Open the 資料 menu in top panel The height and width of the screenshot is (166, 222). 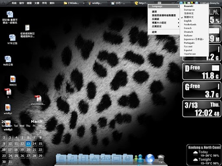coord(52,3)
